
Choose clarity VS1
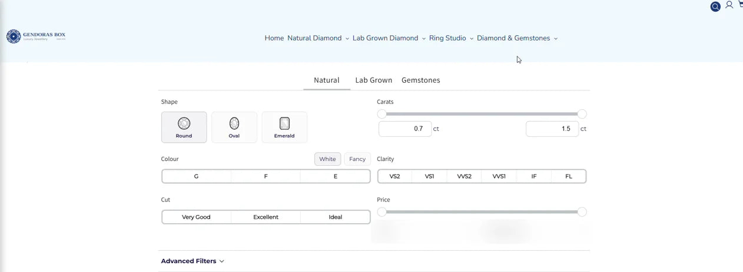(x=430, y=176)
